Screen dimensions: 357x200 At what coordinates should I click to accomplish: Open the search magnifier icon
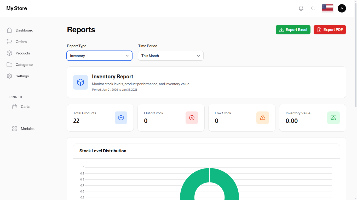[x=313, y=8]
